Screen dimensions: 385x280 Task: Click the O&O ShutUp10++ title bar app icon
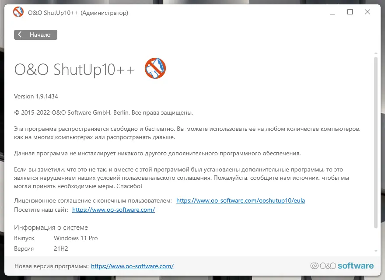pyautogui.click(x=18, y=12)
